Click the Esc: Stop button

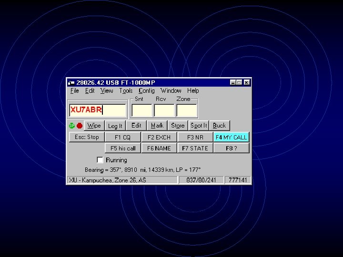tap(87, 137)
